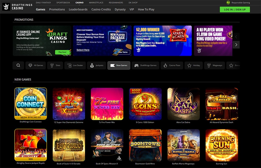Image resolution: width=261 pixels, height=168 pixels.
Task: Open the Stars & Cars $2,000 winner promotion
Action: 163,41
